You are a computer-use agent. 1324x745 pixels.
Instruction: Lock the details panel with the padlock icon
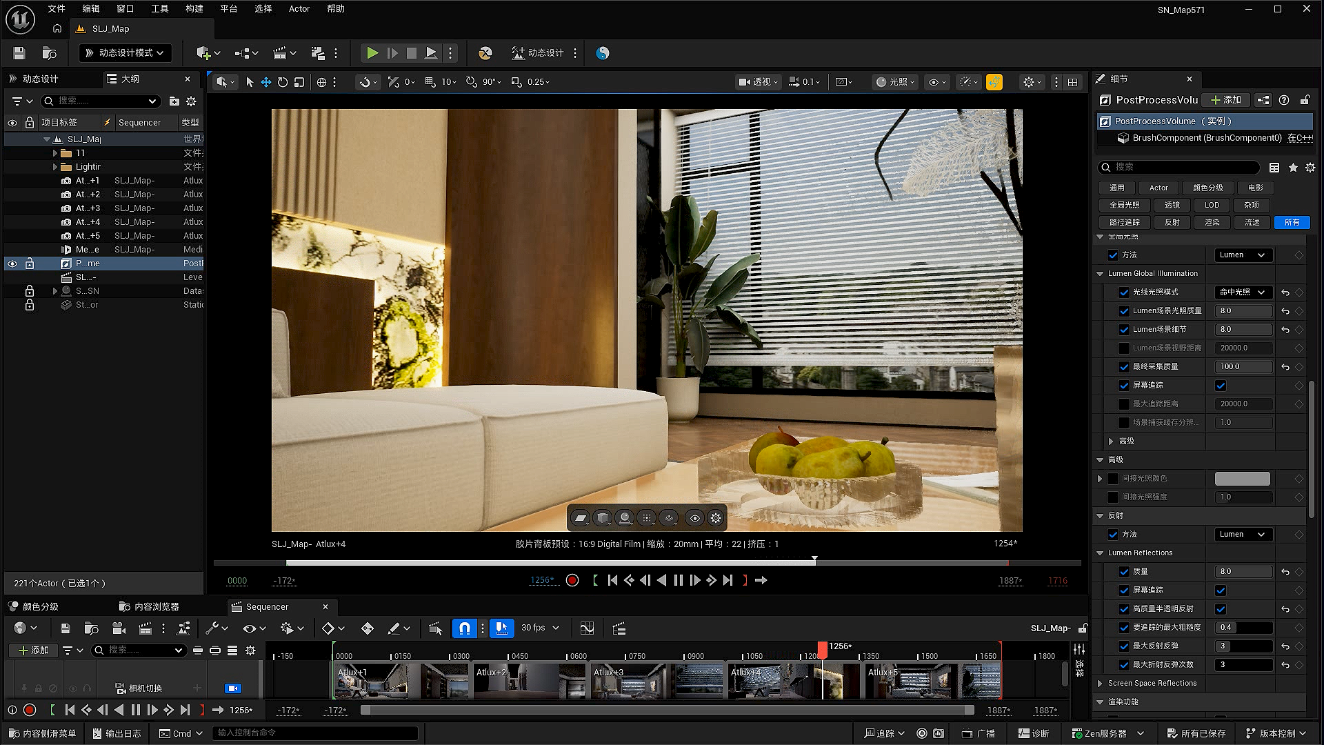click(x=1305, y=100)
